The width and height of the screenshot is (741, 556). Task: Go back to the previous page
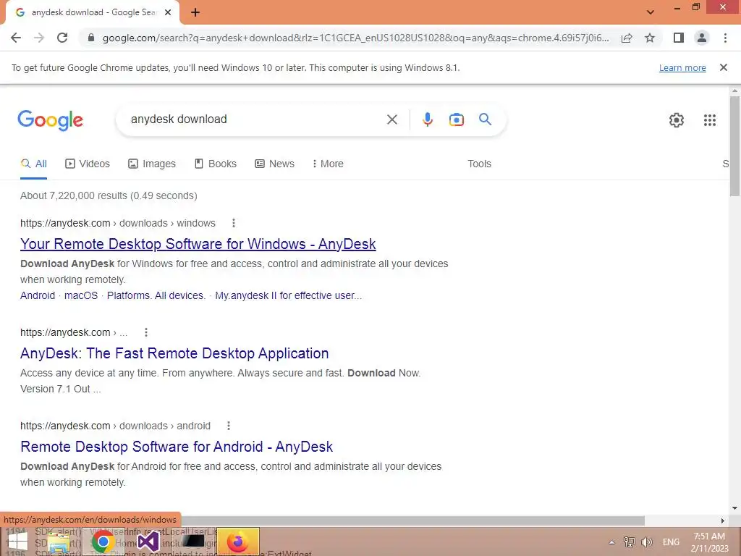(x=16, y=38)
